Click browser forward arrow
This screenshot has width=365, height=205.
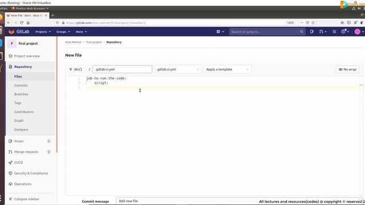pyautogui.click(x=15, y=23)
